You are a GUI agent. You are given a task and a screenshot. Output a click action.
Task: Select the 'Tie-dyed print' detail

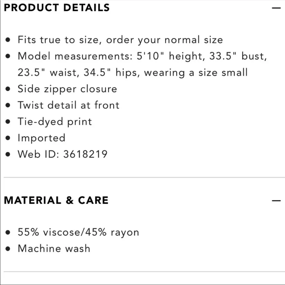[x=55, y=122]
